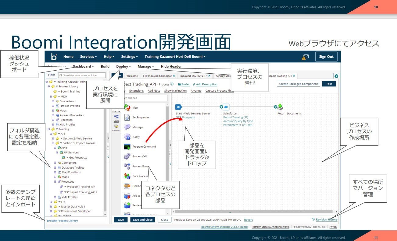The height and width of the screenshot is (241, 397).
Task: Expand the EDI folder
Action: click(x=51, y=202)
